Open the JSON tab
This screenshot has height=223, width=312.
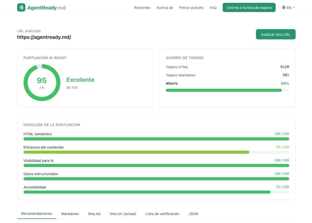tap(193, 214)
